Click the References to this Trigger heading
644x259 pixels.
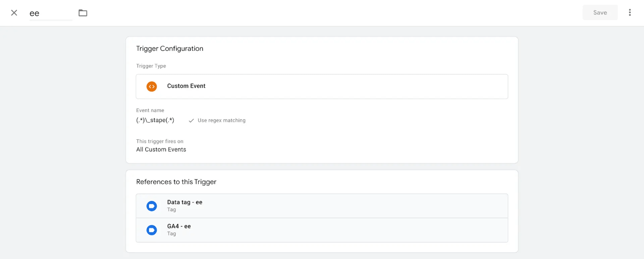point(176,182)
